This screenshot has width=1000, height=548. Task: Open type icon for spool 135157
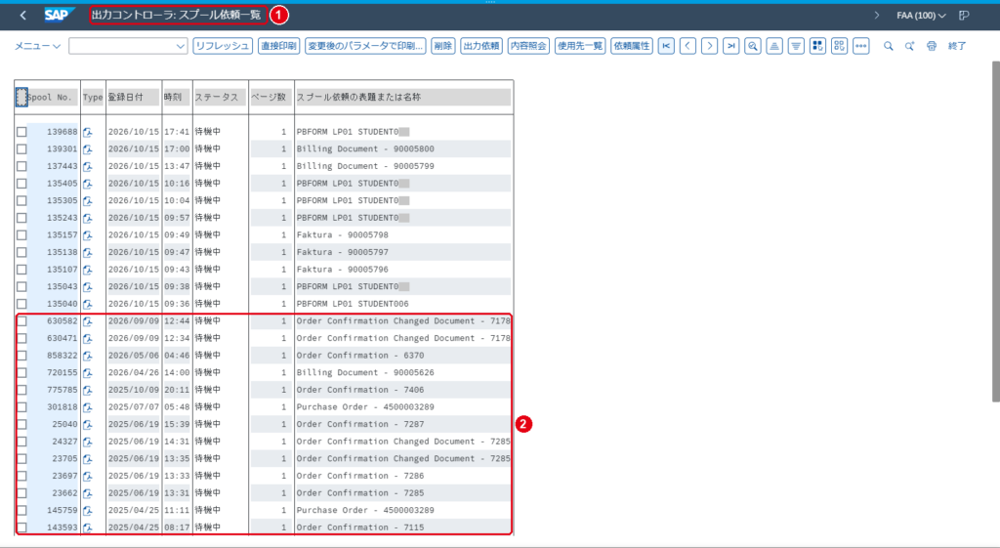tap(87, 235)
